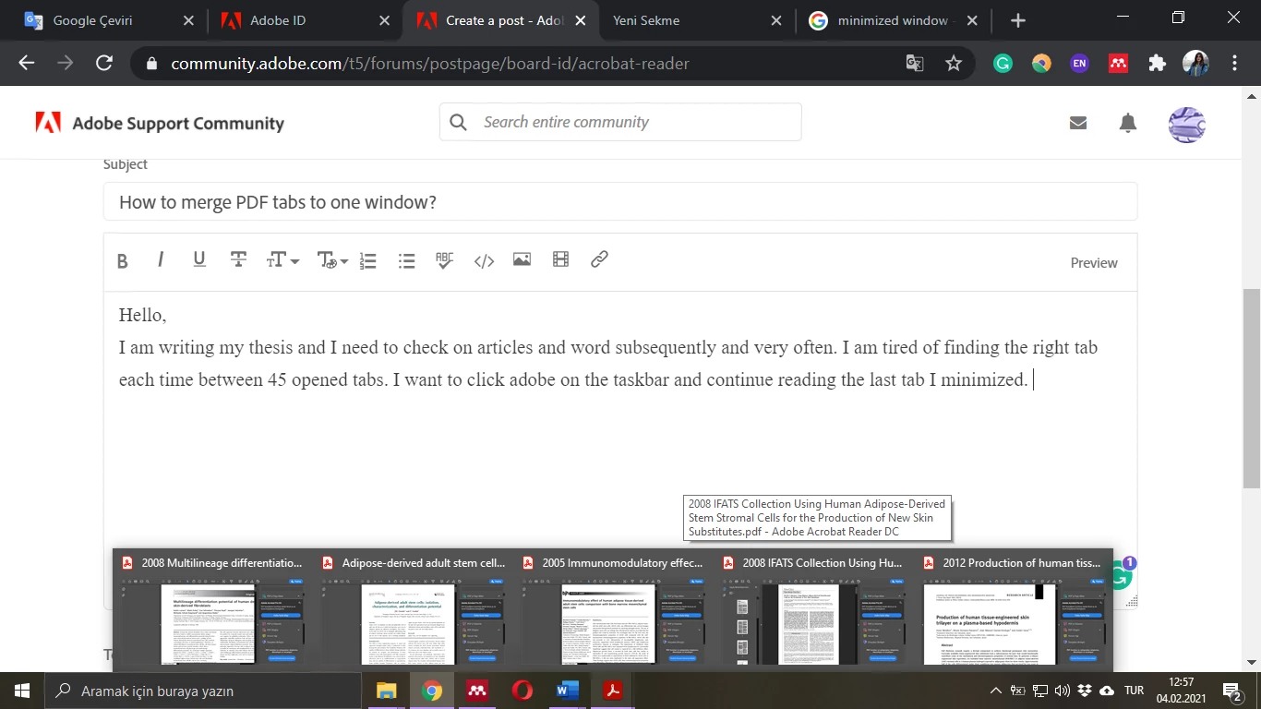
Task: Go back to previous page
Action: [x=26, y=63]
